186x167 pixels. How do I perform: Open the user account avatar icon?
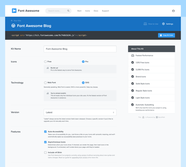click(173, 11)
